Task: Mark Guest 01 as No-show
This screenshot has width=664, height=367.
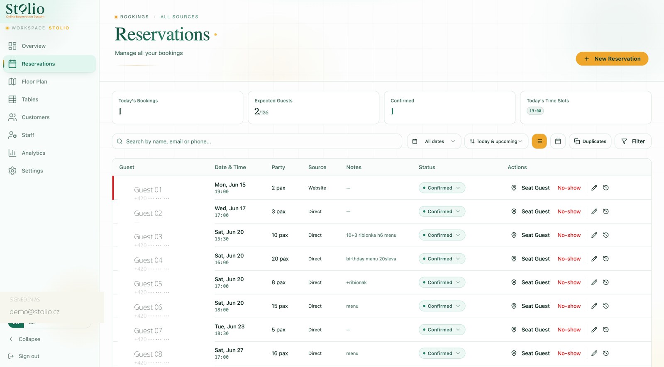Action: coord(569,188)
